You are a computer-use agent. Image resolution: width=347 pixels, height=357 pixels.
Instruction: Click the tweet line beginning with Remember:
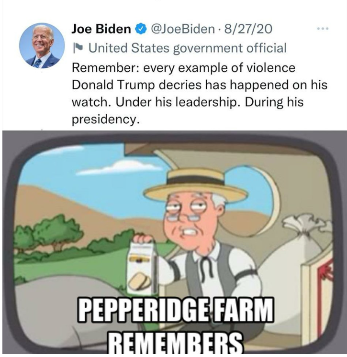(x=183, y=68)
